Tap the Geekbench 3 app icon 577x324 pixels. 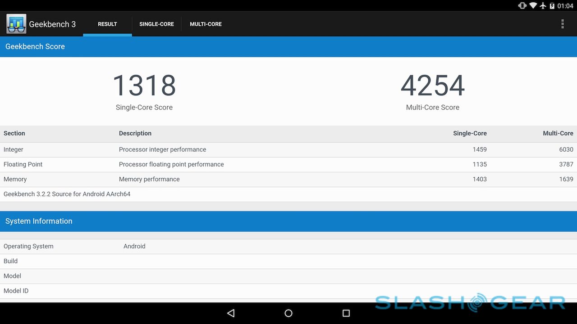[x=16, y=24]
